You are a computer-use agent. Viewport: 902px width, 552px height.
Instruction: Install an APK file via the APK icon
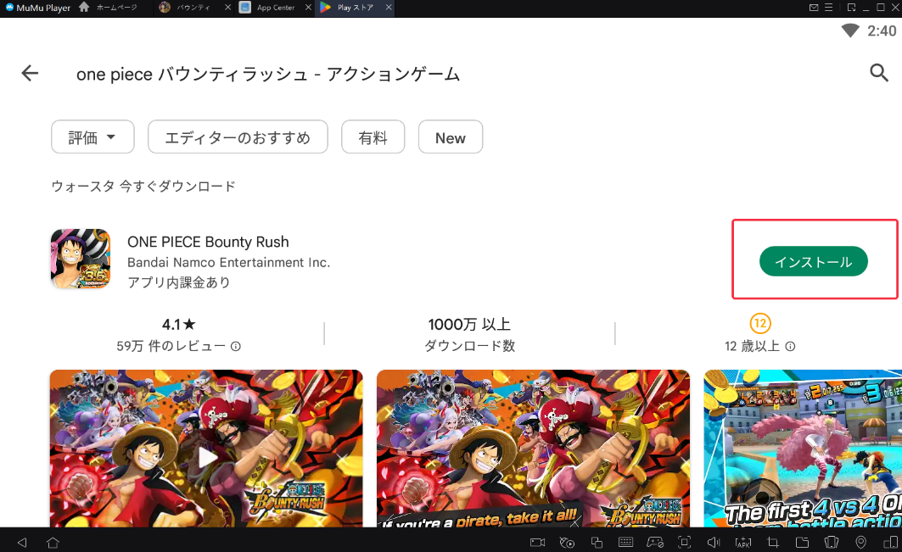click(x=743, y=542)
